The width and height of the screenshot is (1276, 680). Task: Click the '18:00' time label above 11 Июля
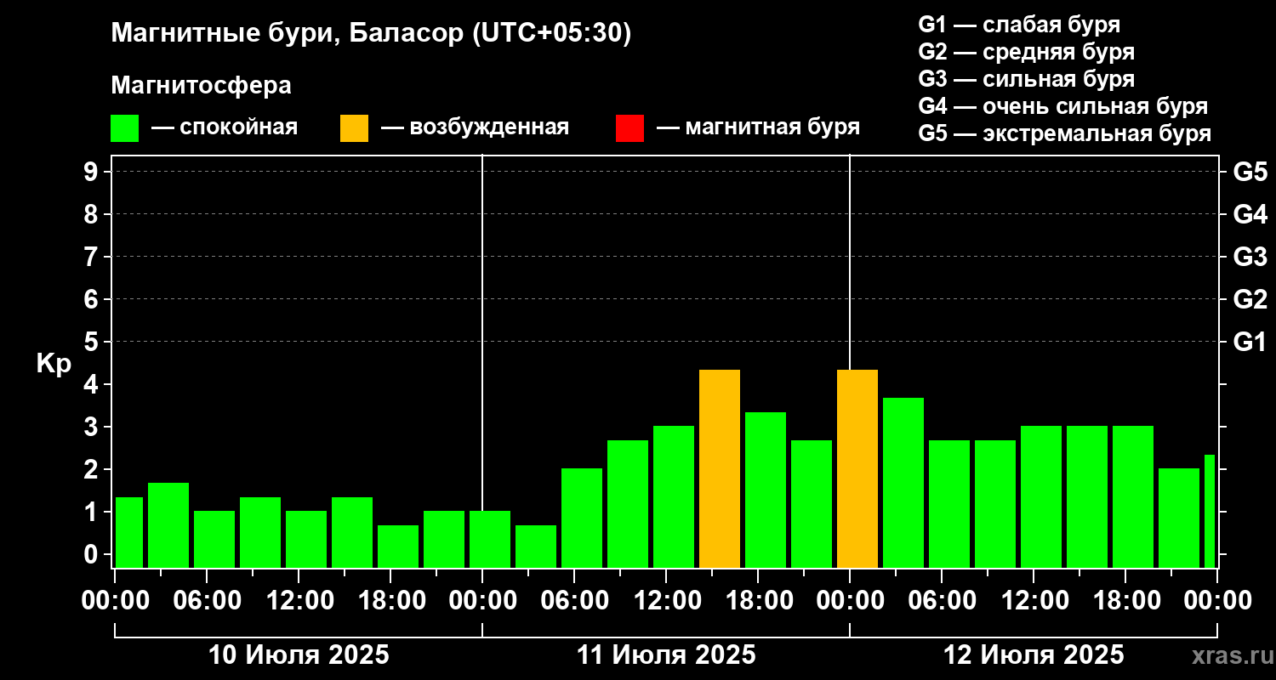(758, 601)
